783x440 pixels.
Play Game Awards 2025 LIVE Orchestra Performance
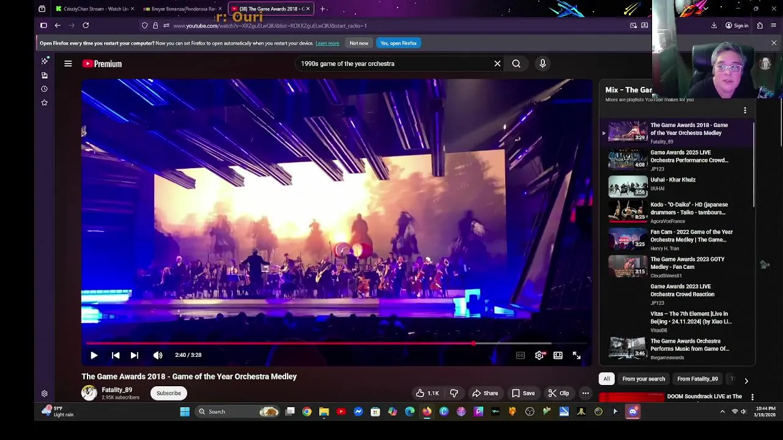[x=678, y=160]
